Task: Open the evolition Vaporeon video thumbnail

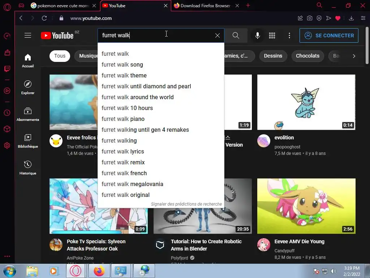Action: coord(306,102)
